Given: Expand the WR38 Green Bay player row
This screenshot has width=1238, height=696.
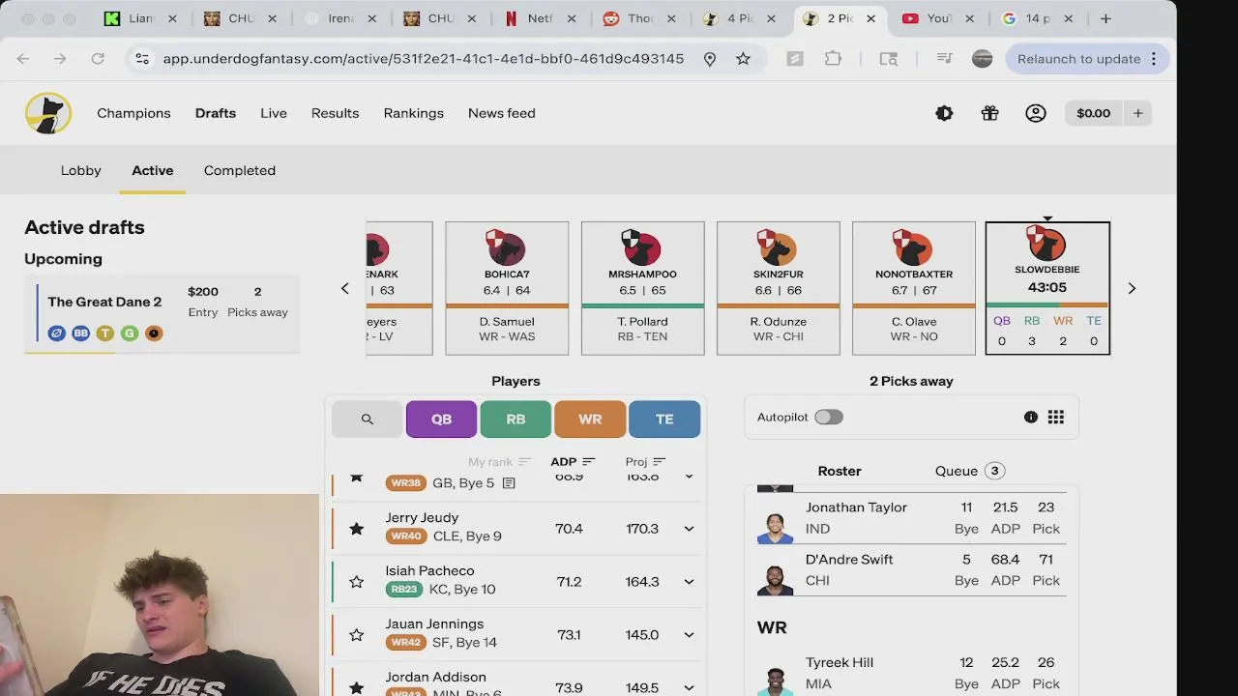Looking at the screenshot, I should 689,477.
